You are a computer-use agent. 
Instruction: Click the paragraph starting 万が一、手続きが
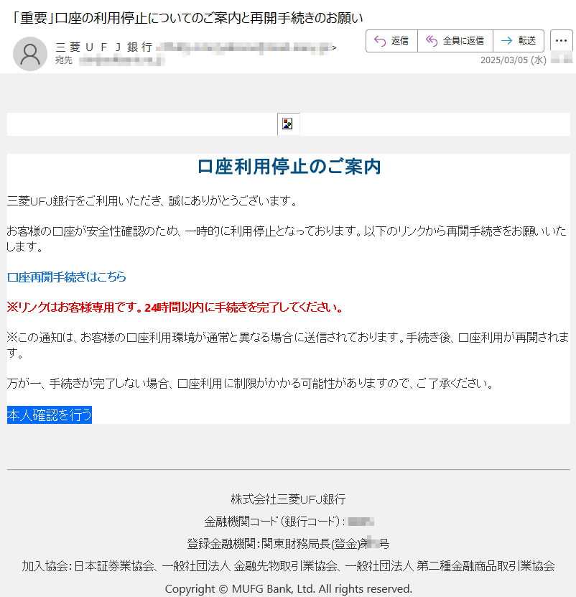click(250, 384)
